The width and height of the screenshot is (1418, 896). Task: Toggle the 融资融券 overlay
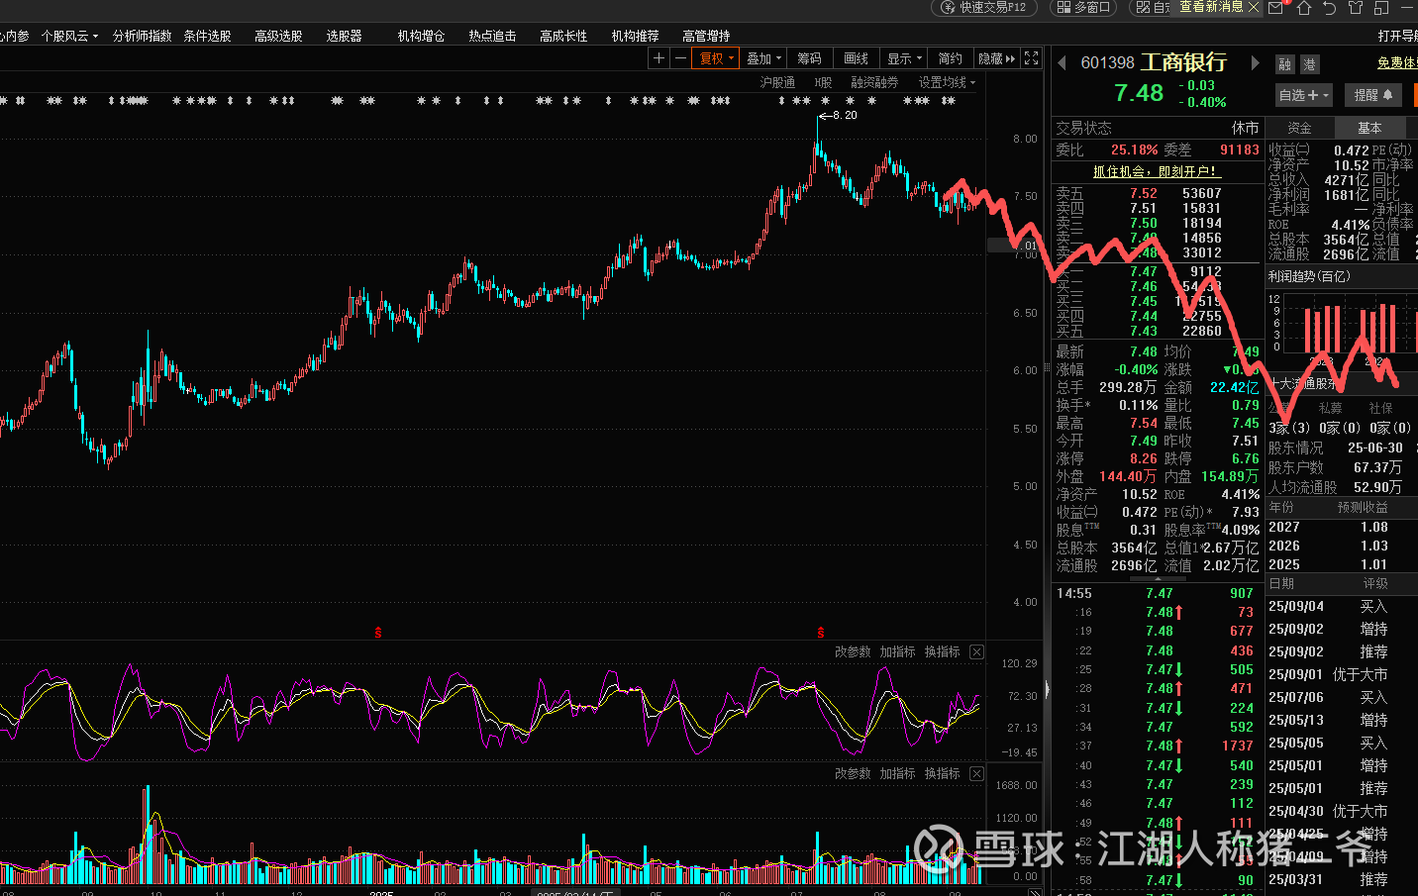click(x=874, y=82)
